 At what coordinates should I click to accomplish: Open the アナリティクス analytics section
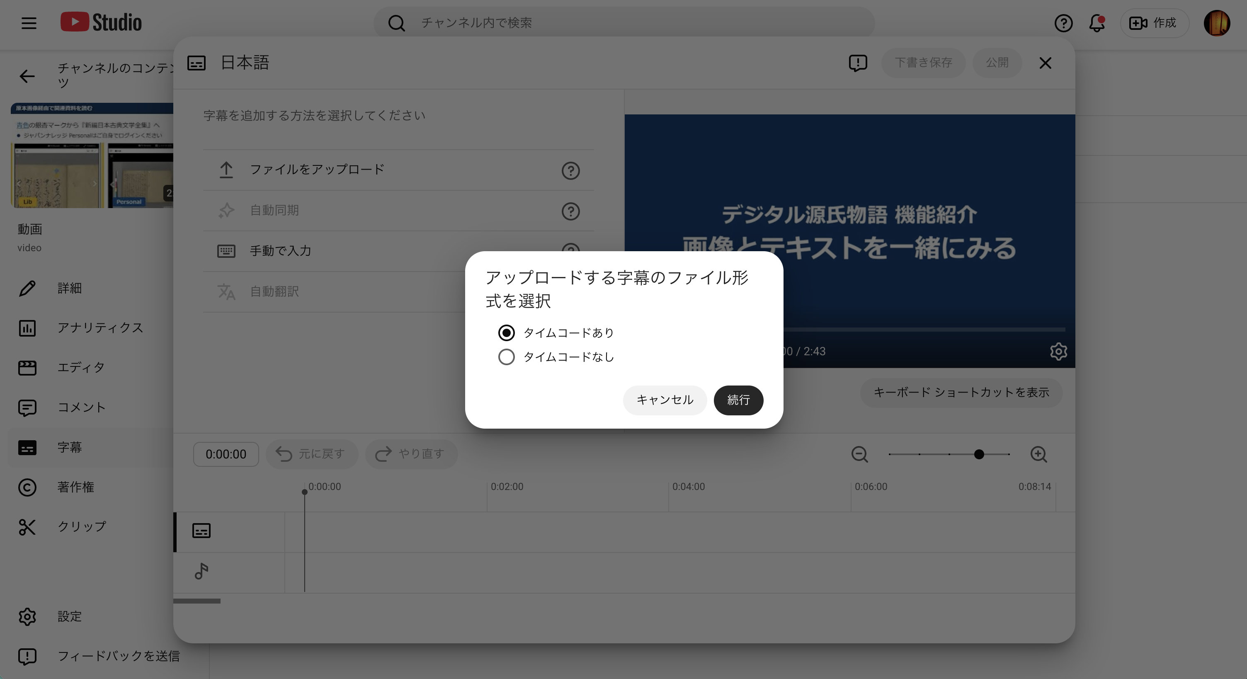(100, 327)
